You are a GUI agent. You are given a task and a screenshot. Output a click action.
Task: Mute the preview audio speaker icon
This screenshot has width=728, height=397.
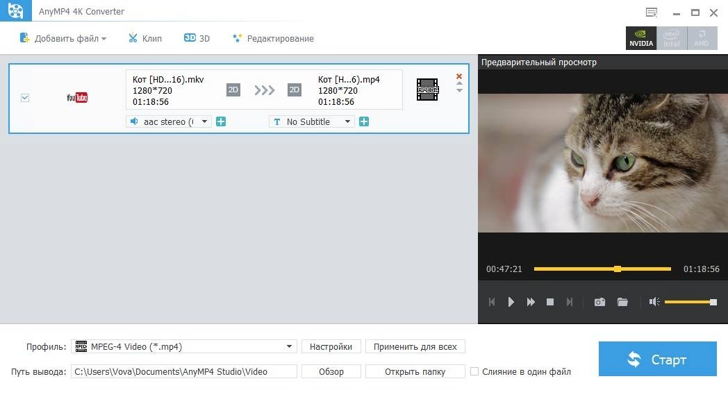point(654,302)
